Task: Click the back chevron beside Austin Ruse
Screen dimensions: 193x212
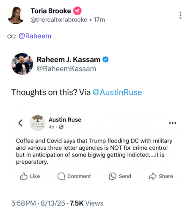Action: [x=20, y=123]
